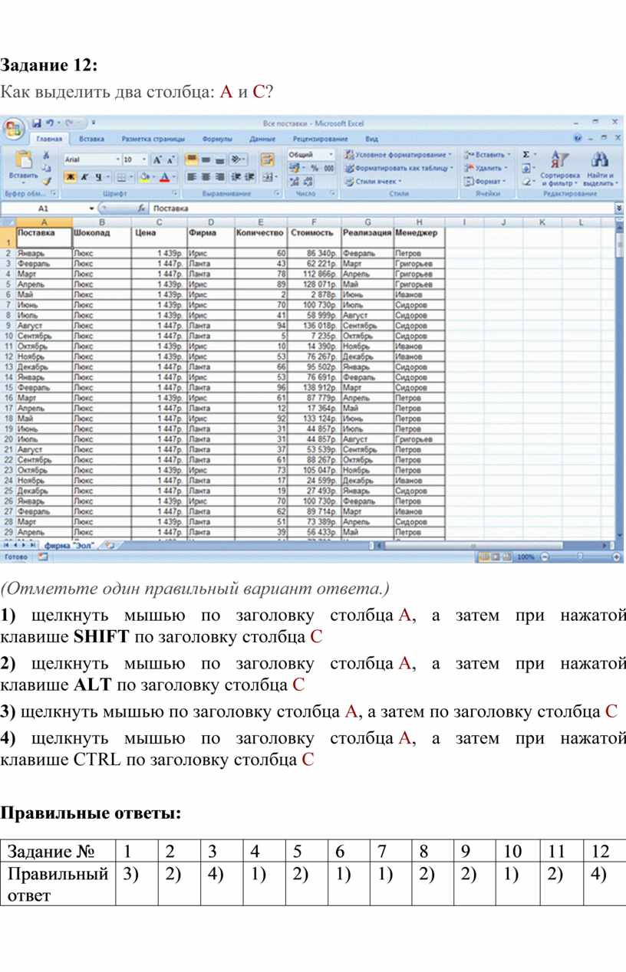626x972 pixels.
Task: Pick the red font color button
Action: pos(166,177)
